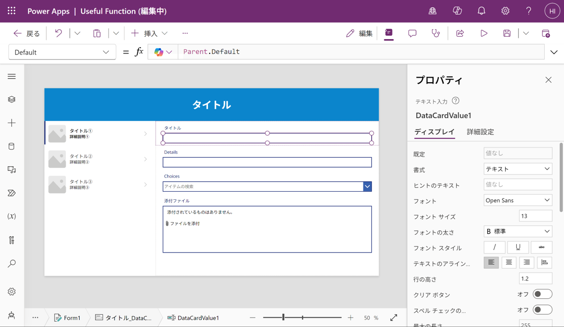Expand the paste options arrow
The width and height of the screenshot is (564, 327).
(x=116, y=33)
